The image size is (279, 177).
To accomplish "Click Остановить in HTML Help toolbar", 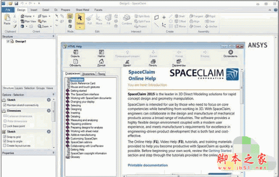I will coord(231,54).
